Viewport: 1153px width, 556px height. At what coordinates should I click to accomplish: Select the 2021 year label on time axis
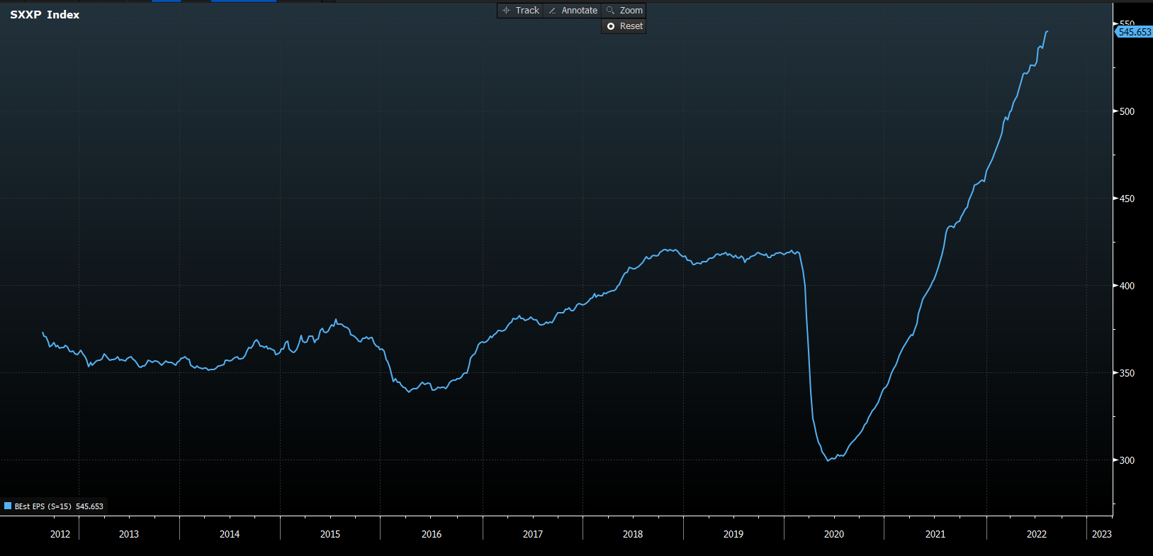(935, 534)
